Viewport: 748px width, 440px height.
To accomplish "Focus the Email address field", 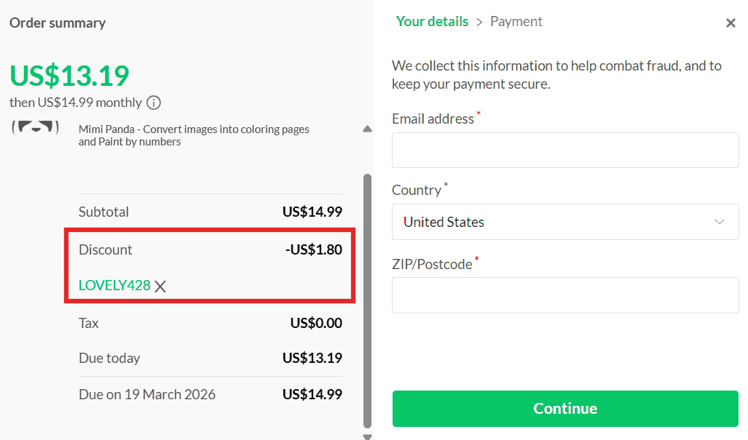I will pyautogui.click(x=565, y=151).
